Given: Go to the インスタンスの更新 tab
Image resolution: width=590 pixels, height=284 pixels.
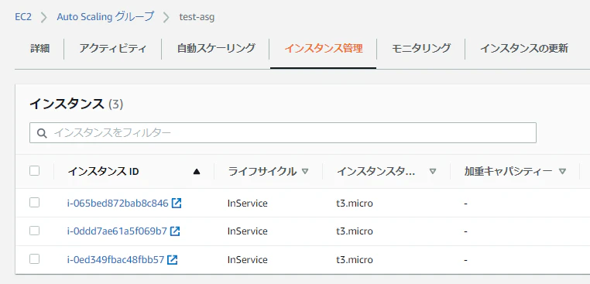Looking at the screenshot, I should pos(524,49).
